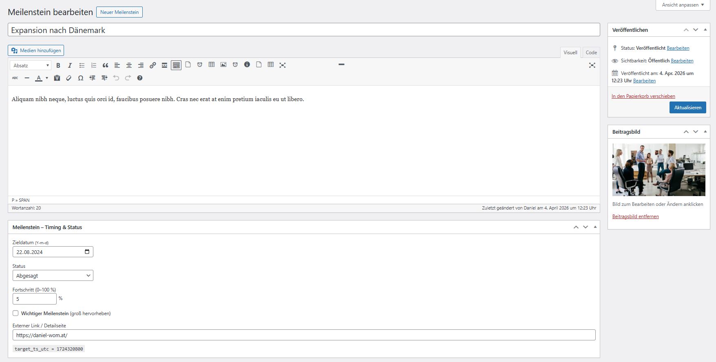Open the text color picker arrow
This screenshot has width=716, height=362.
47,78
